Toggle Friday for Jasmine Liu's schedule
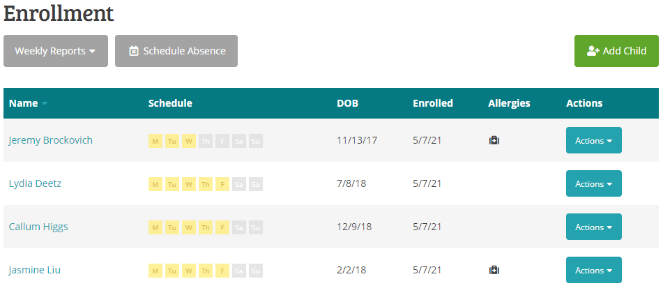Viewport: 663px width, 302px height. point(222,271)
